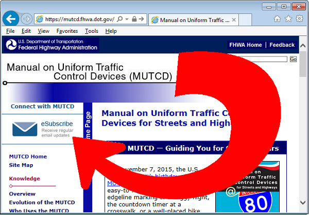Viewport: 309px width, 215px height.
Task: Click the Forward navigation arrow
Action: coord(27,19)
